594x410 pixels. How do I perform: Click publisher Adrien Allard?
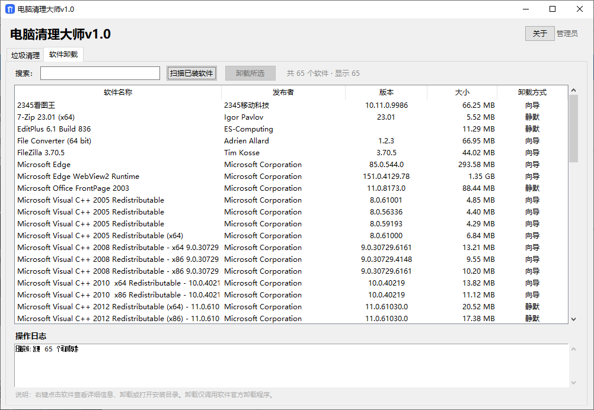(x=246, y=141)
